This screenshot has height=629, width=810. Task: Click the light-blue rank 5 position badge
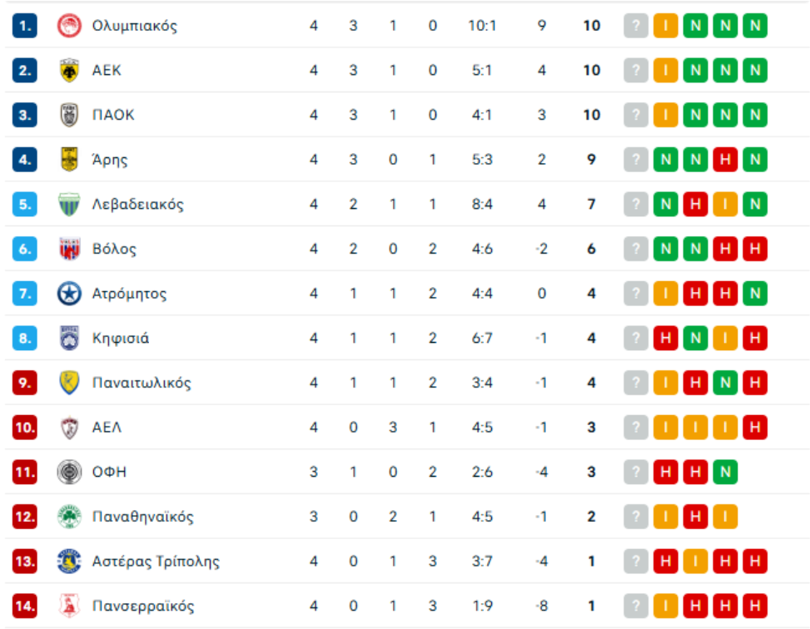[25, 205]
